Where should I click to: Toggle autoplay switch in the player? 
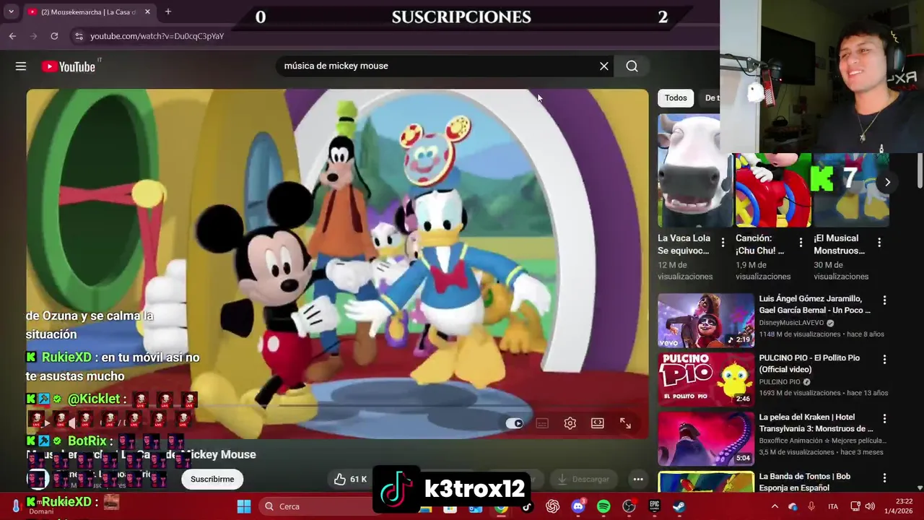[514, 423]
